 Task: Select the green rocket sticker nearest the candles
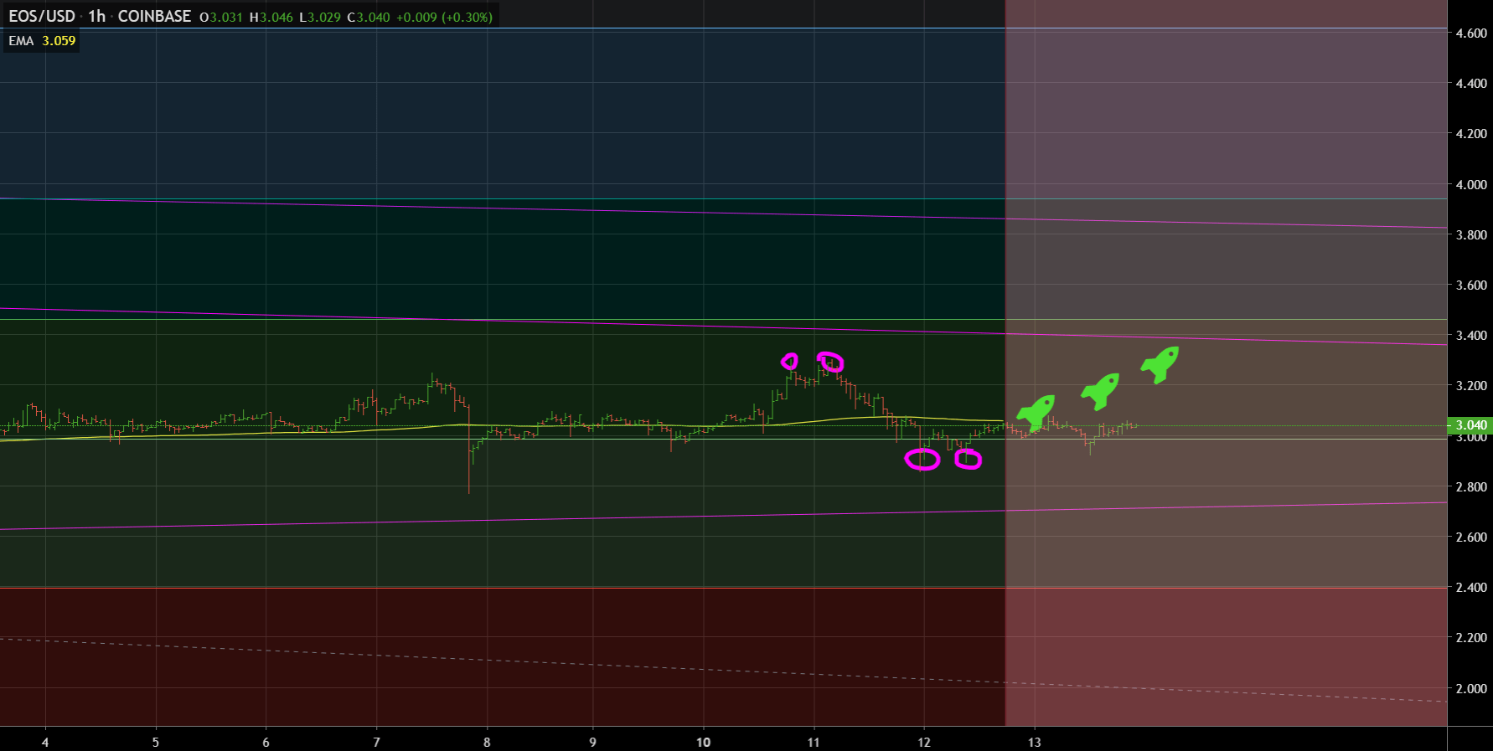[1036, 413]
